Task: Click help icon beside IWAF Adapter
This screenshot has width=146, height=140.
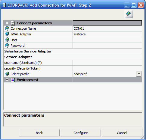Action: [x=7, y=34]
